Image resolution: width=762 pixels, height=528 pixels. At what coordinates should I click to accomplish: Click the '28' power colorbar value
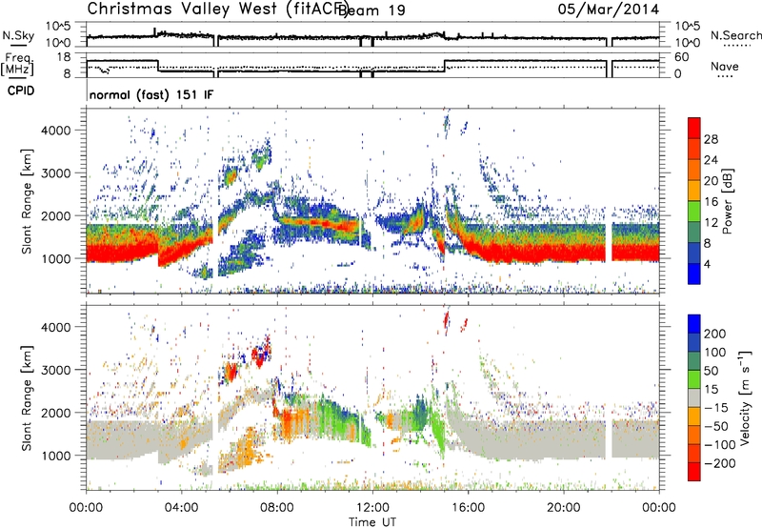pyautogui.click(x=711, y=139)
